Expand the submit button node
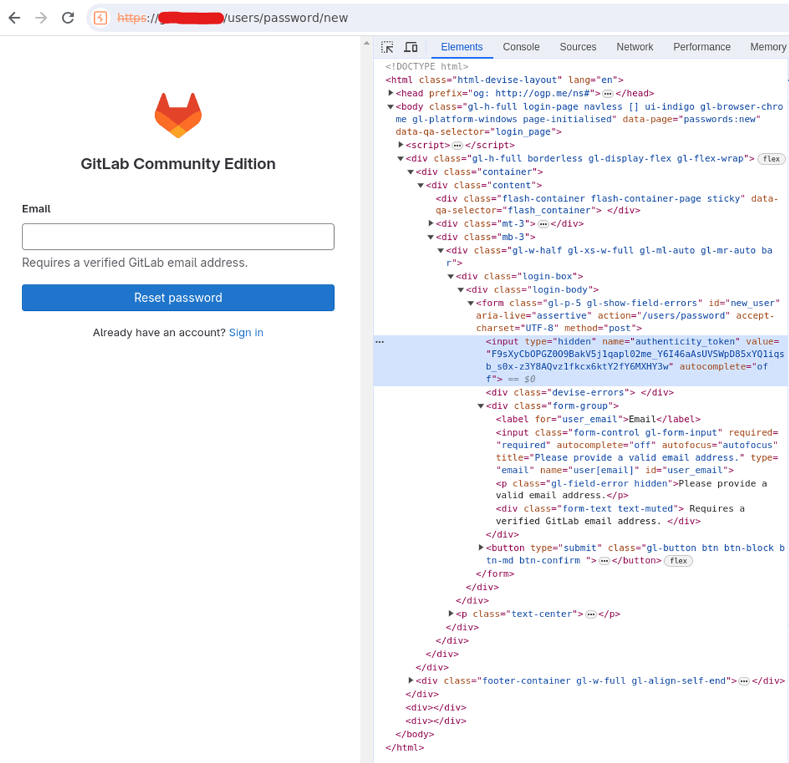Screen dimensions: 789x763 481,547
